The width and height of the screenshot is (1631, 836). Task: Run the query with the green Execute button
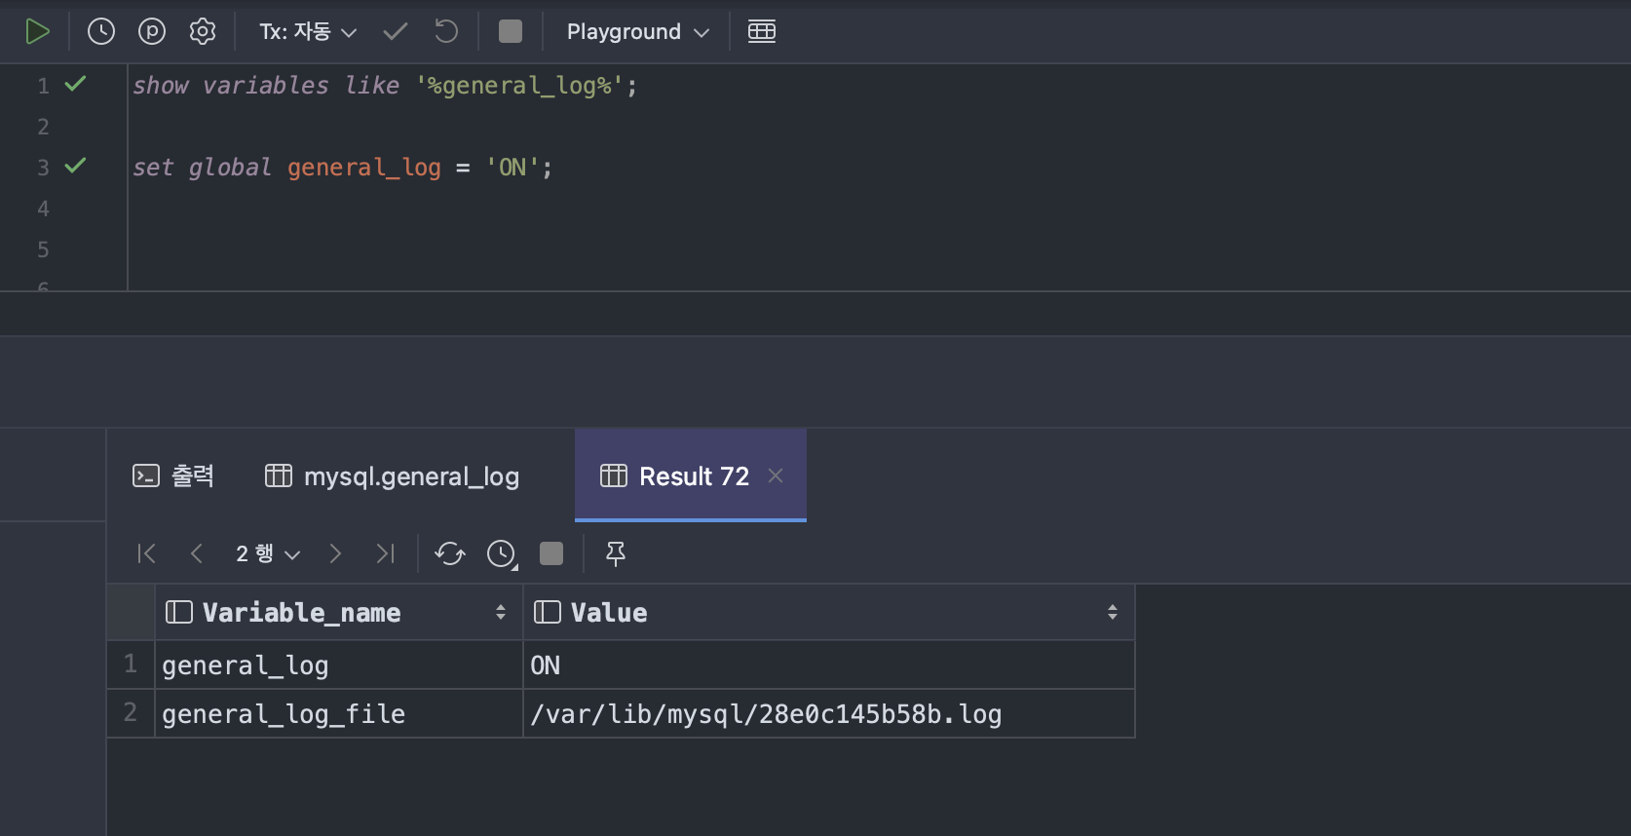(x=37, y=31)
